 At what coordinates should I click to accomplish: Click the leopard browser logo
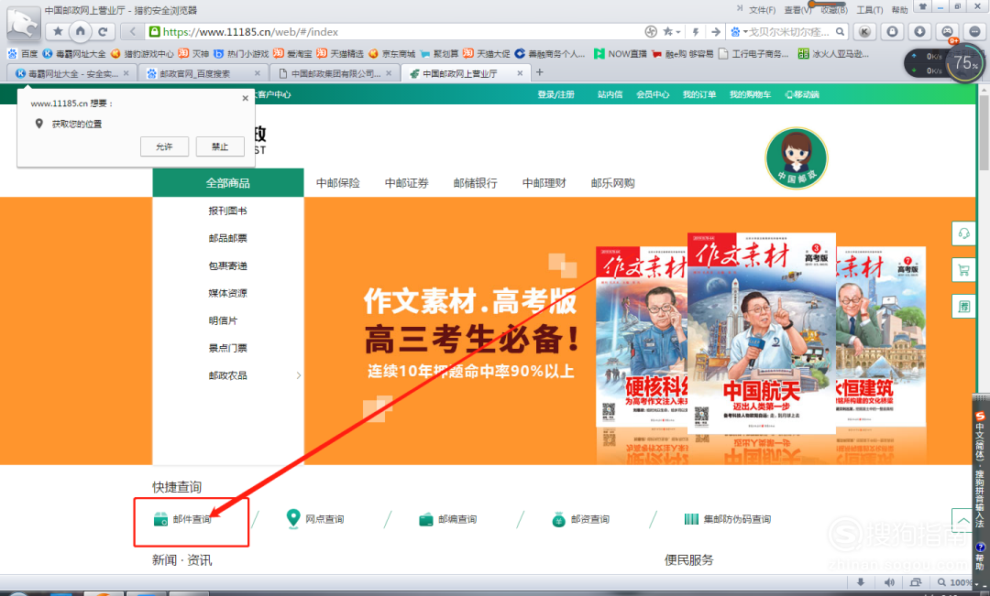tap(23, 24)
